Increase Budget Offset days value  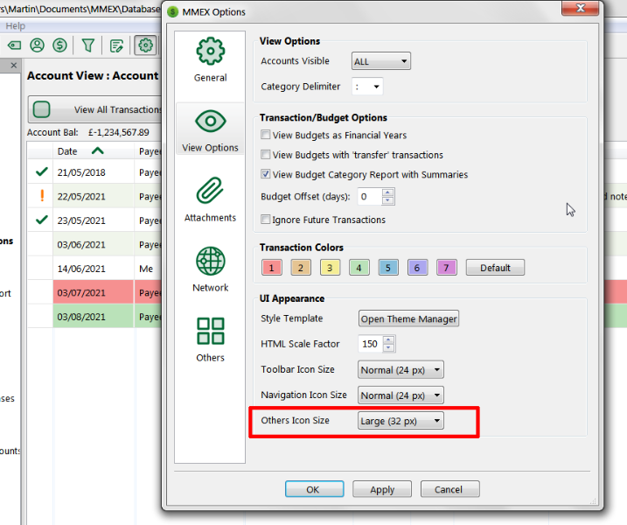387,192
